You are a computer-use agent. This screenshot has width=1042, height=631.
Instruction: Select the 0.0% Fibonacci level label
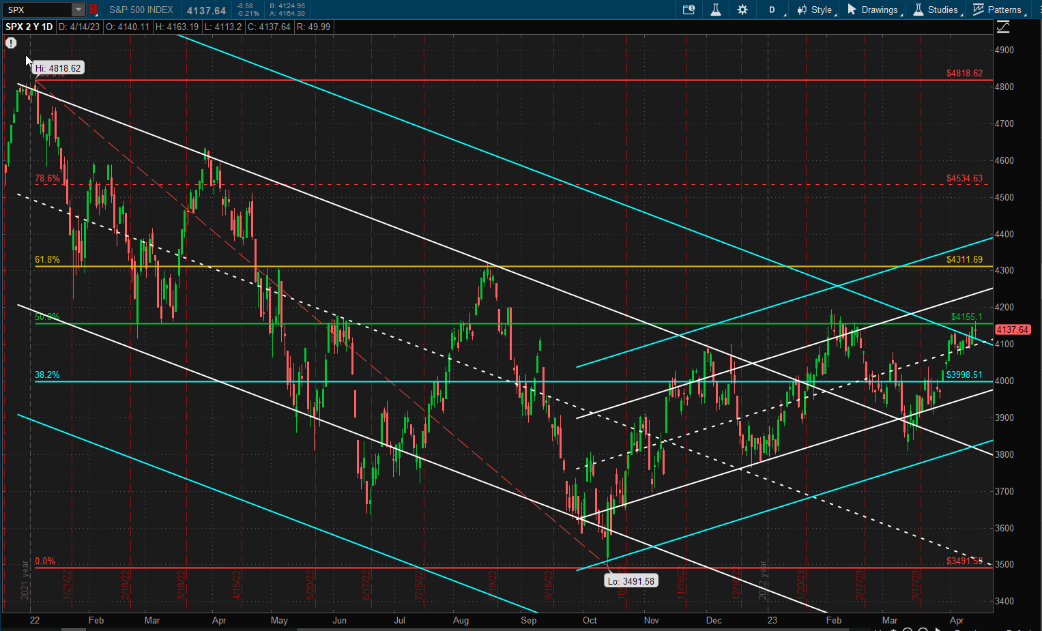[x=44, y=561]
